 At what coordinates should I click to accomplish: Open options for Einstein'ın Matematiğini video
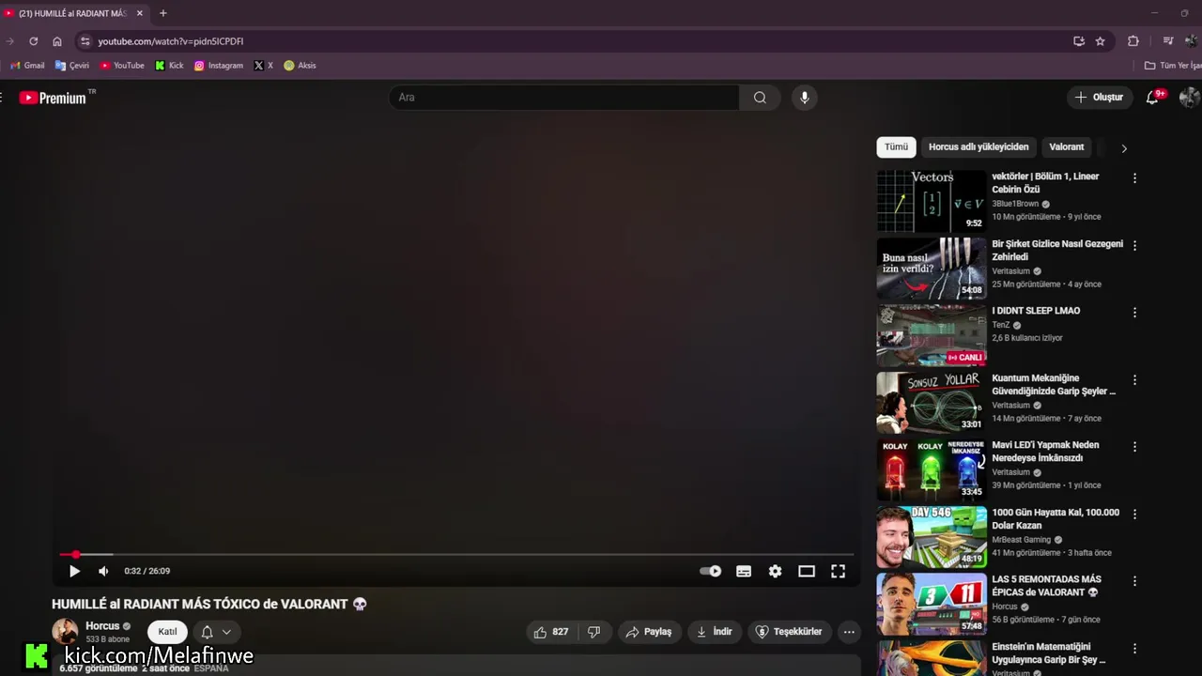[x=1134, y=649]
